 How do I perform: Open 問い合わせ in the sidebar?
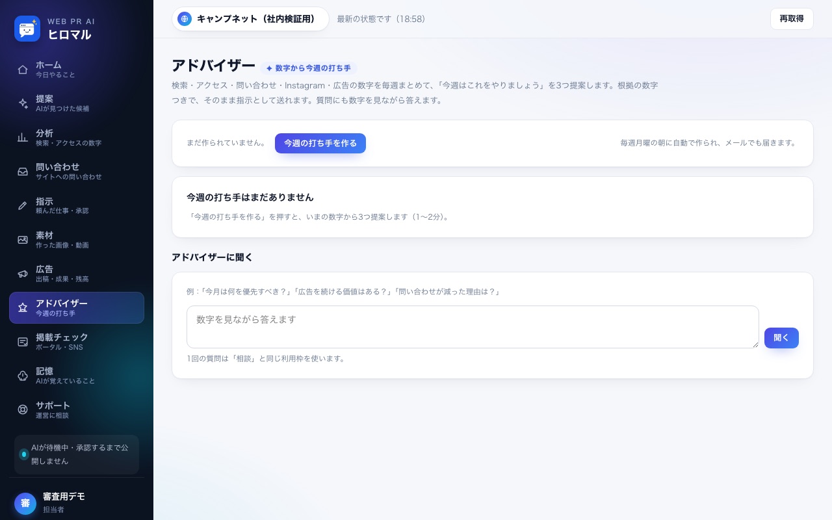[77, 172]
